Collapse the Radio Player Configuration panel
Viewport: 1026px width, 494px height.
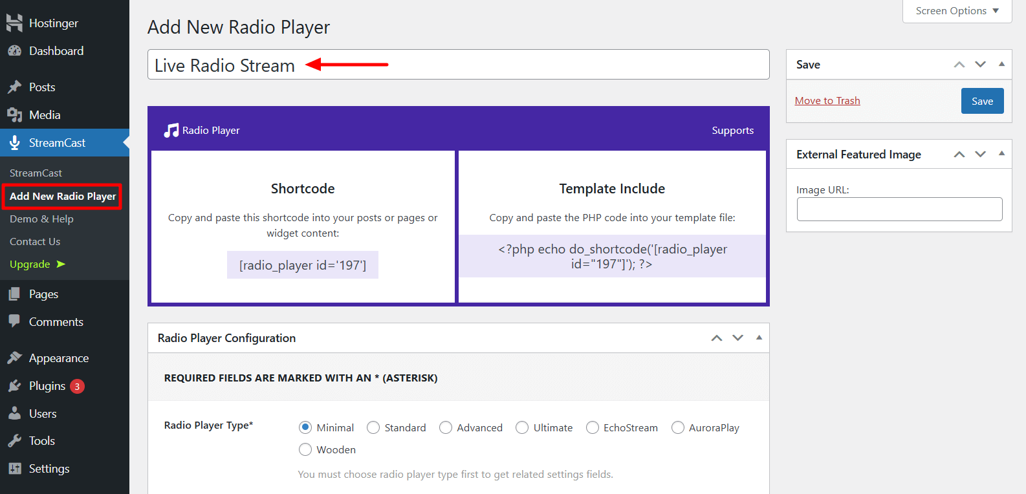759,337
